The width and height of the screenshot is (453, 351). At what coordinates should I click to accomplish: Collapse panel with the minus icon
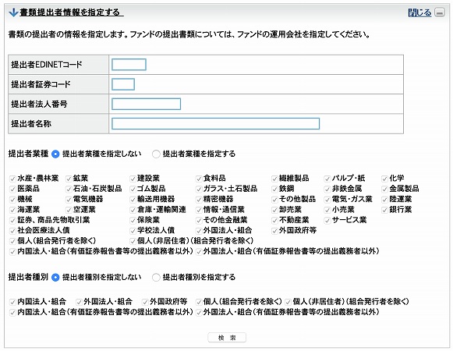point(440,12)
